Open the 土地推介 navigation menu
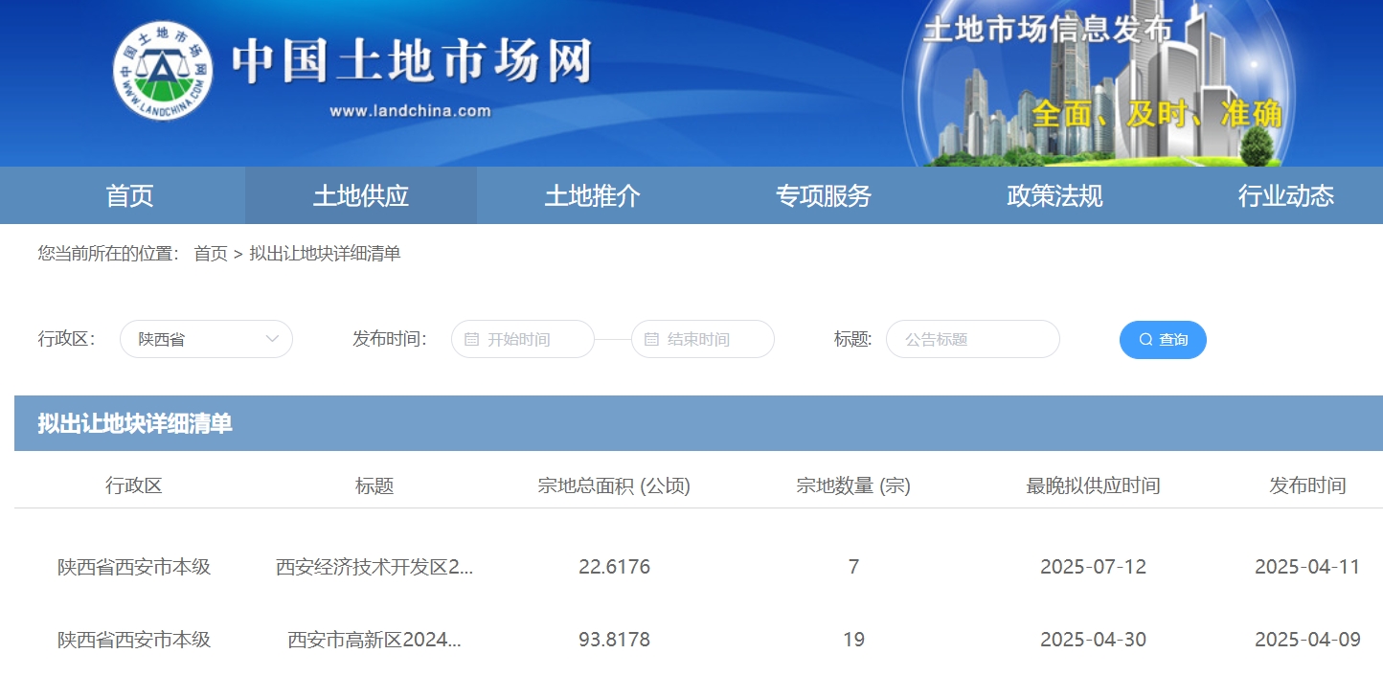The height and width of the screenshot is (699, 1383). pyautogui.click(x=593, y=195)
